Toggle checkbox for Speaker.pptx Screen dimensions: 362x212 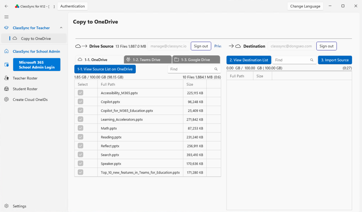tap(80, 163)
